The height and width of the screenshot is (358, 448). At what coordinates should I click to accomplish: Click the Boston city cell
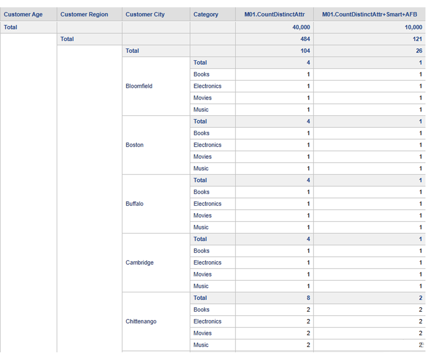point(134,145)
